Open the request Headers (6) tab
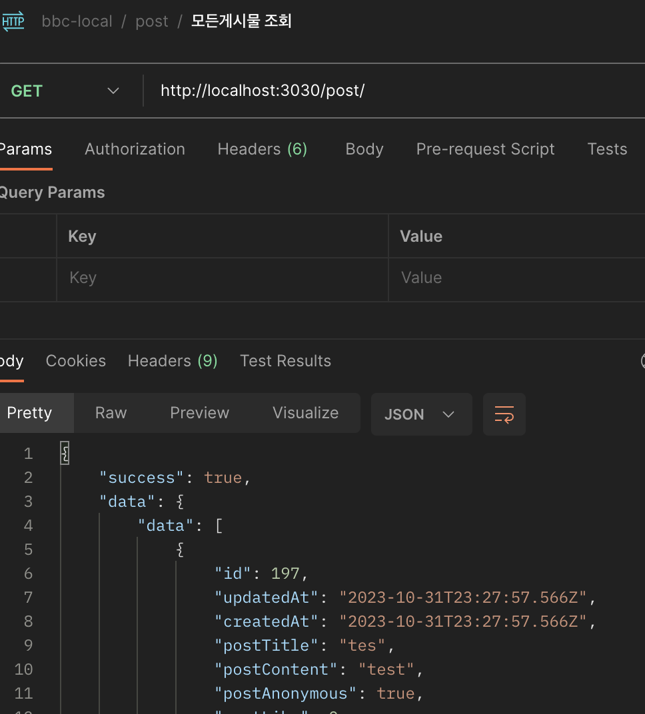Screen dimensions: 645x714 [263, 149]
